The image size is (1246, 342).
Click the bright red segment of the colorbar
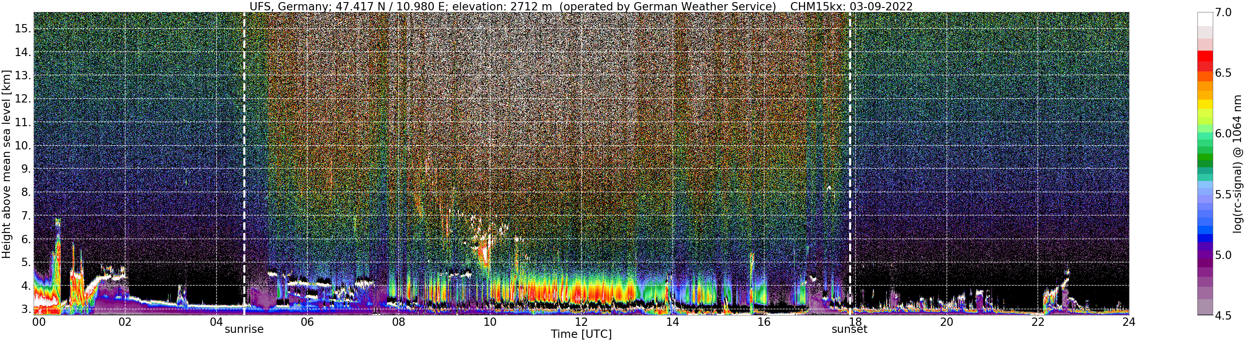click(1205, 56)
